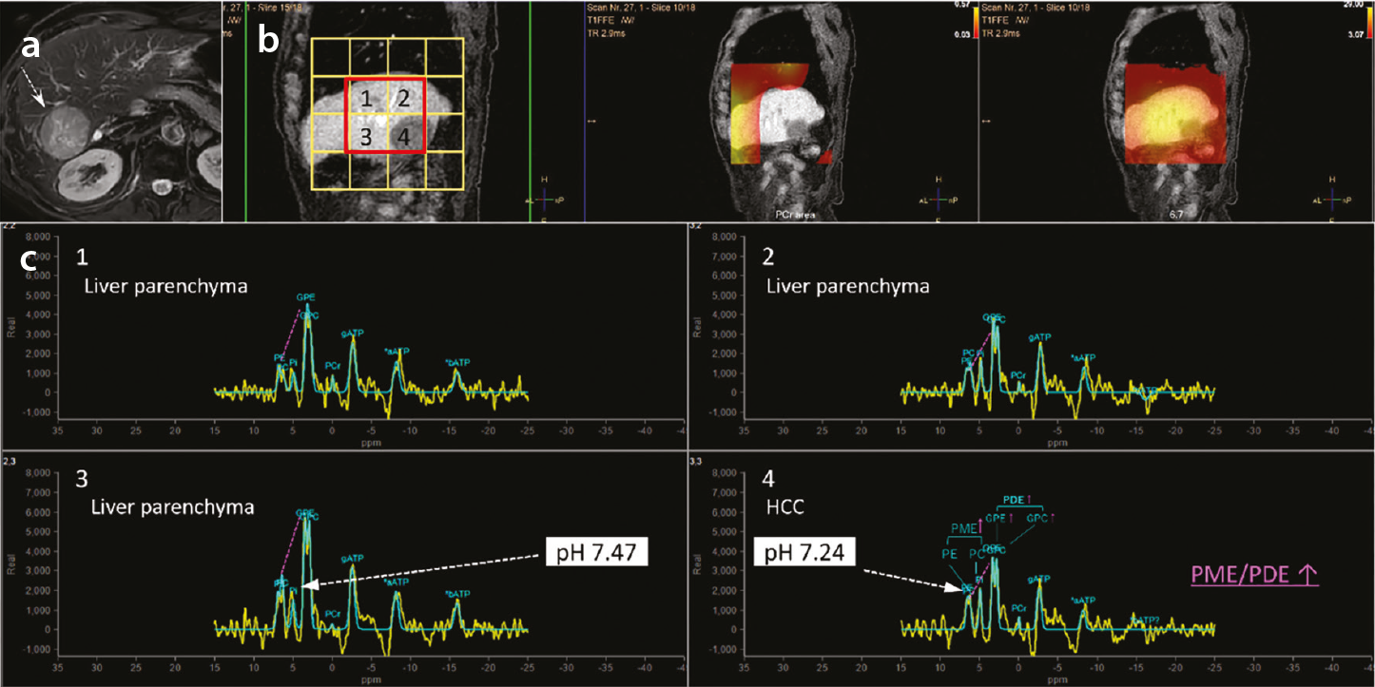
Task: Click the gATP peak label in spectrum 3
Action: pyautogui.click(x=353, y=559)
